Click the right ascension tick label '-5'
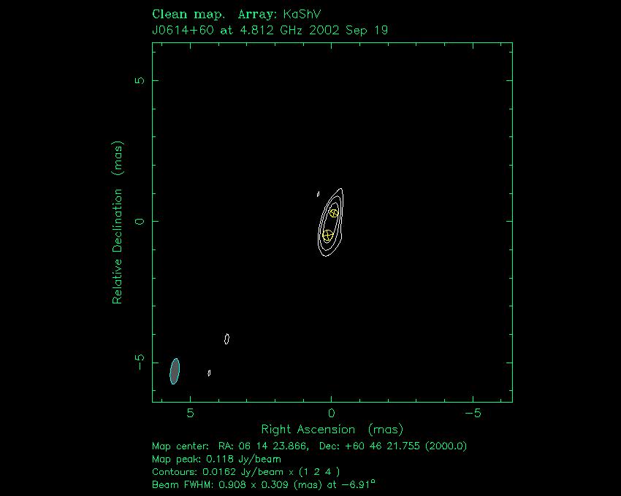Viewport: 621px width, 496px height. coord(473,414)
